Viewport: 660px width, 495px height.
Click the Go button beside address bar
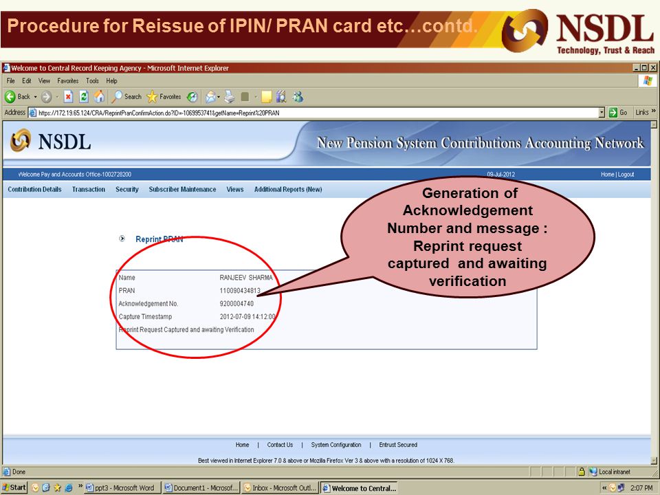[617, 112]
